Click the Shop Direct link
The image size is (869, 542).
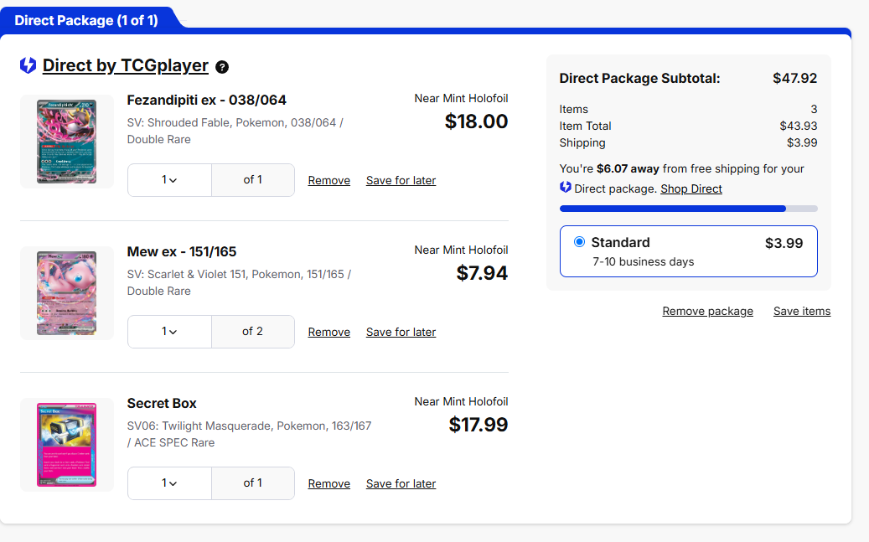click(691, 188)
